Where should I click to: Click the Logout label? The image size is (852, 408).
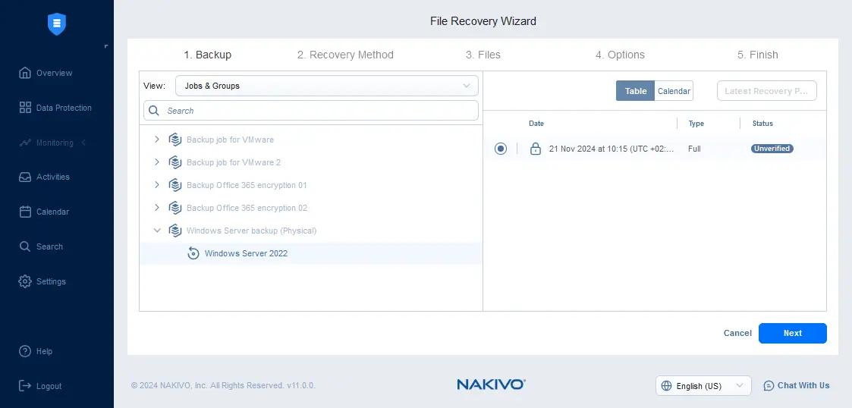[49, 386]
